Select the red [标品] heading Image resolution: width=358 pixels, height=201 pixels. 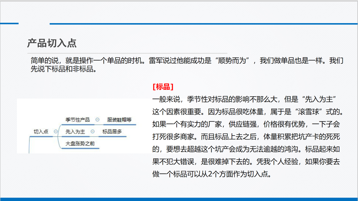pos(163,87)
